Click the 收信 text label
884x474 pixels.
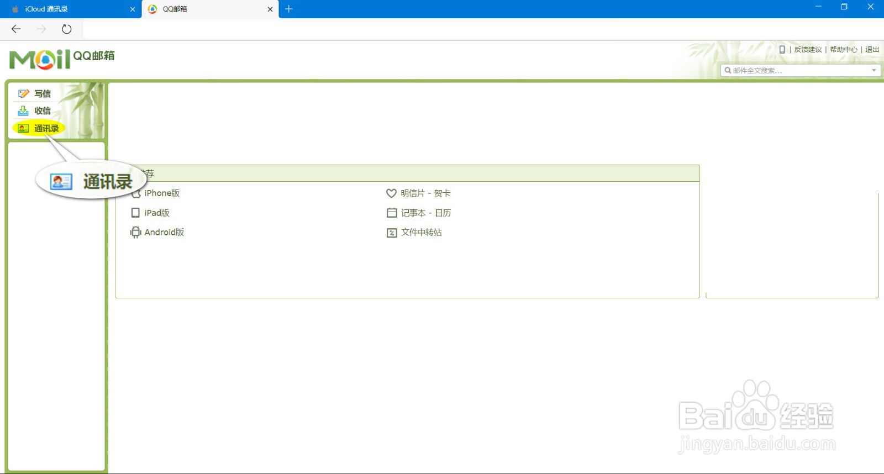point(43,110)
